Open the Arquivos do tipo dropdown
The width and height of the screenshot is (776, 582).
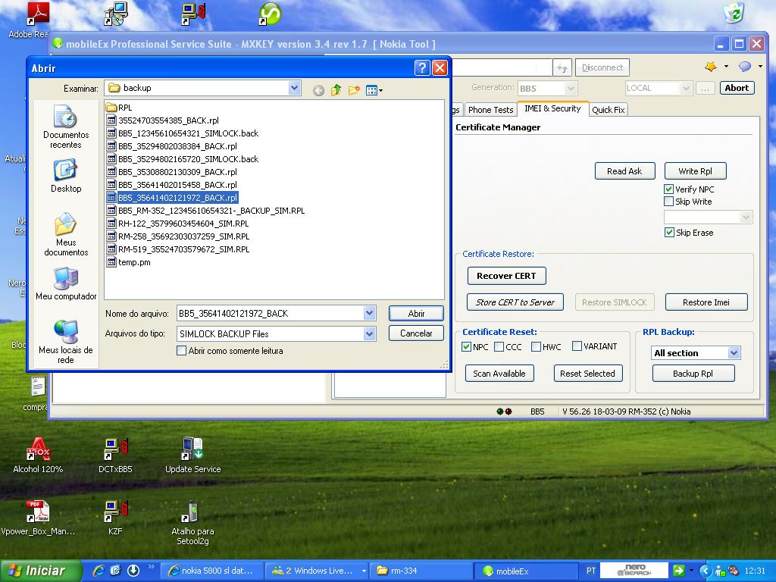(369, 333)
